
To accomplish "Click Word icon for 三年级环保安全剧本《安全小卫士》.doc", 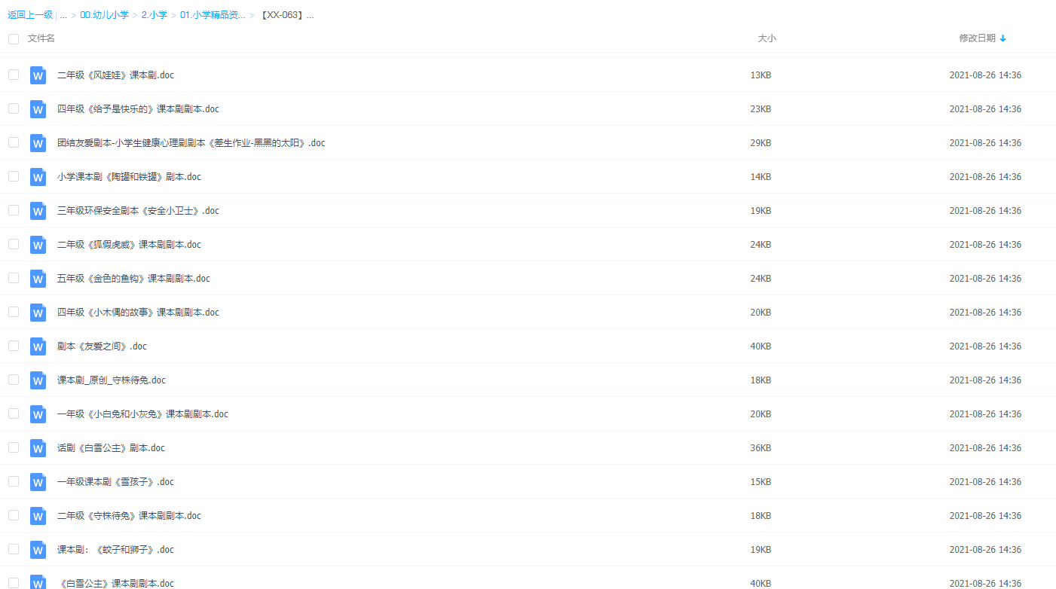I will tap(38, 211).
